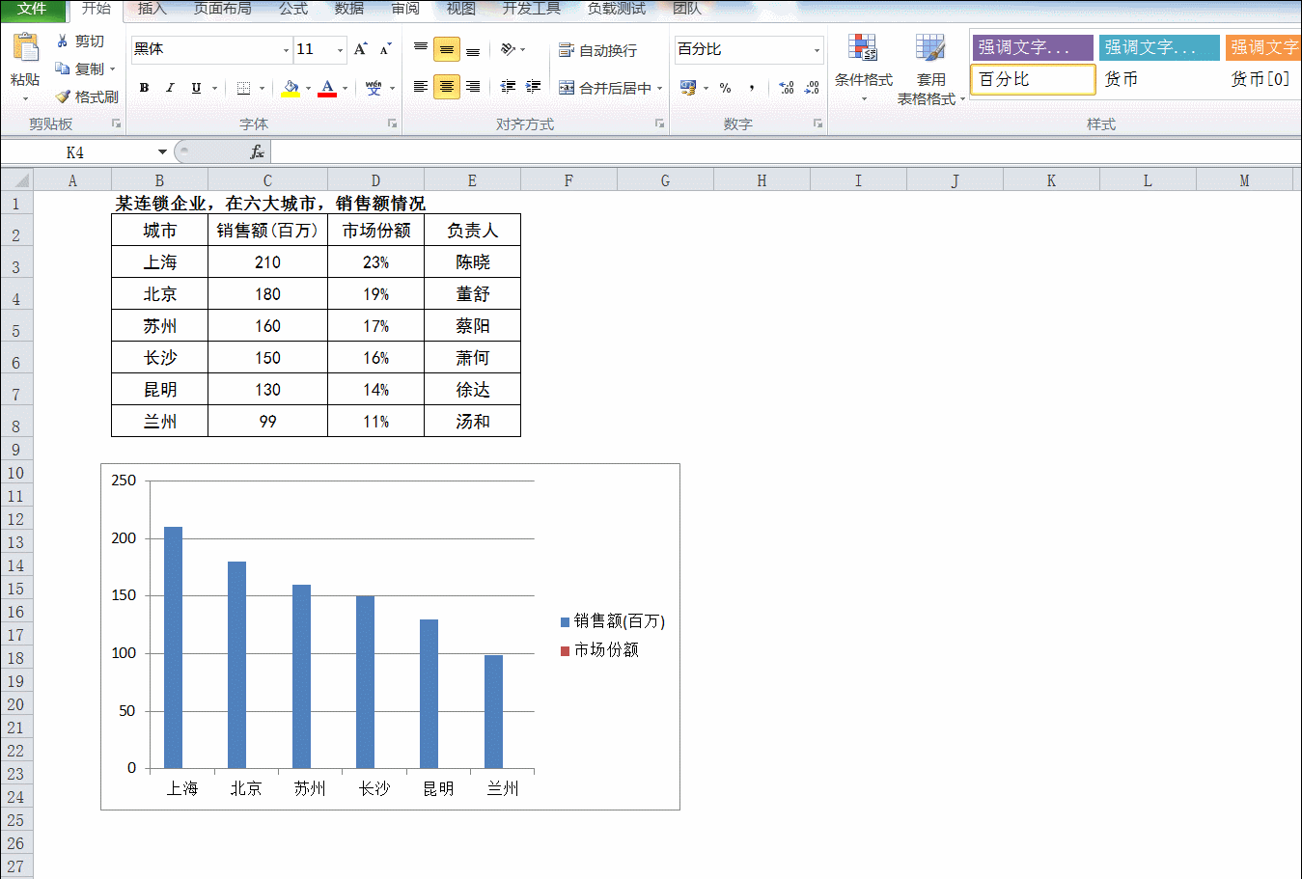Open the text orientation tool
The image size is (1302, 879).
click(x=509, y=49)
